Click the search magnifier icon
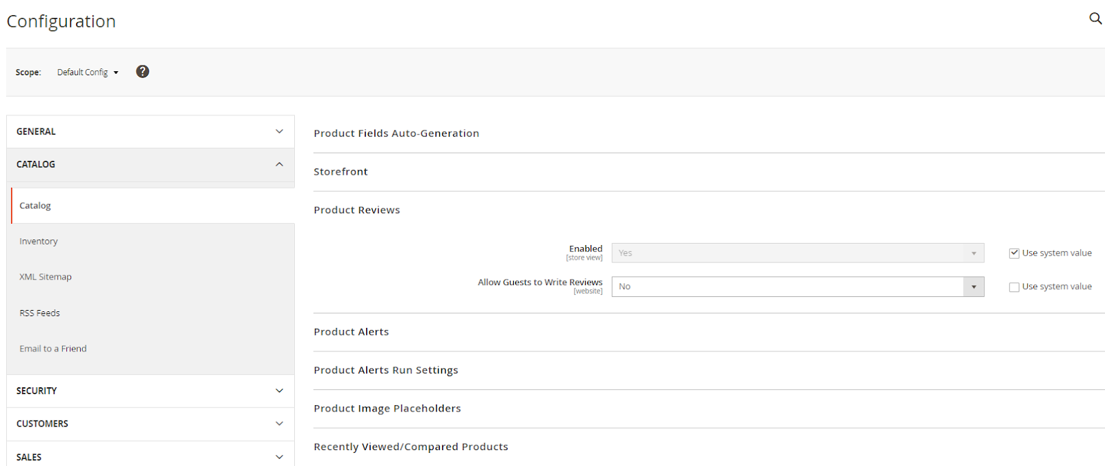Viewport: 1105px width, 466px height. 1095,19
